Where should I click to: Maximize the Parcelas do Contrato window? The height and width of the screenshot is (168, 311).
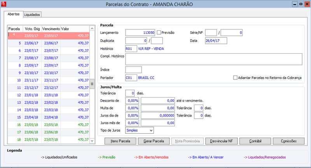pos(301,4)
